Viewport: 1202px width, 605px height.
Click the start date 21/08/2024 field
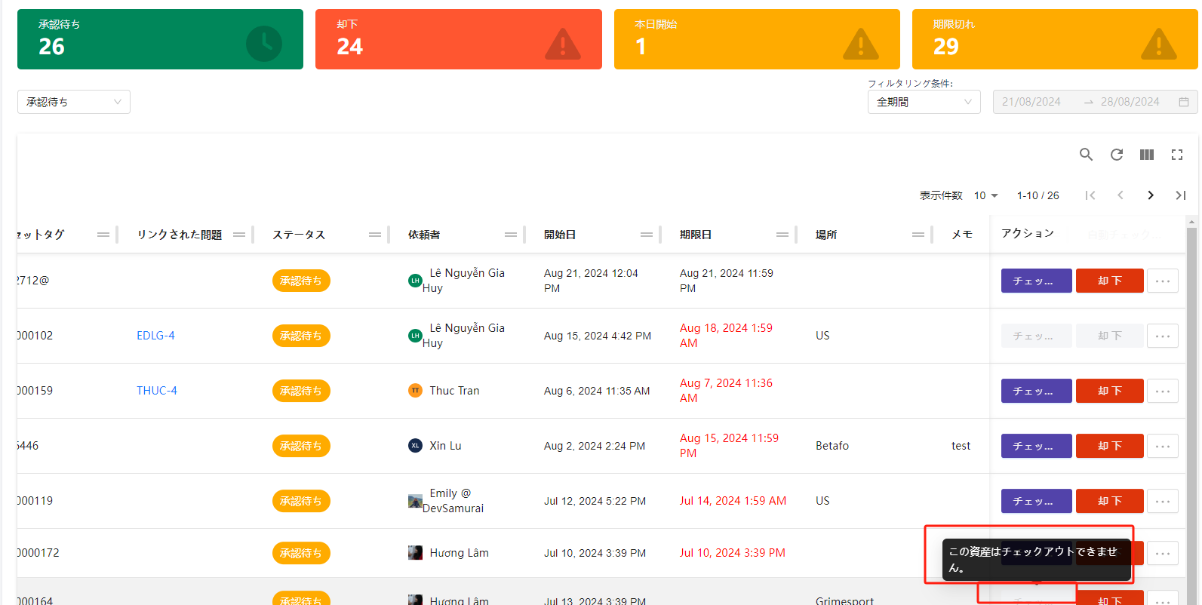[x=1031, y=102]
